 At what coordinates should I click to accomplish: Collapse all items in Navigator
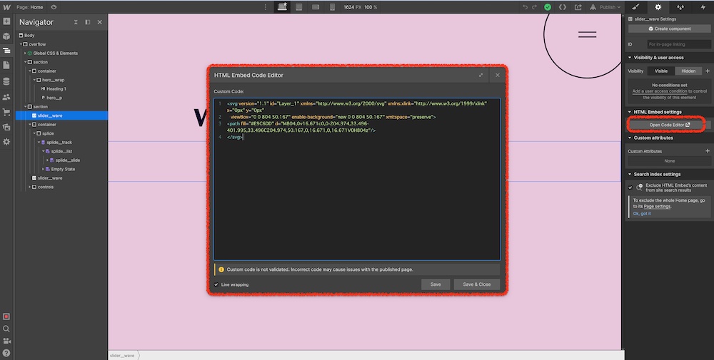coord(76,22)
